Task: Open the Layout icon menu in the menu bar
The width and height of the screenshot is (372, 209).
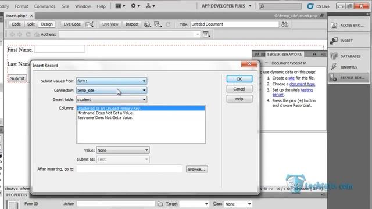Action: [x=120, y=6]
